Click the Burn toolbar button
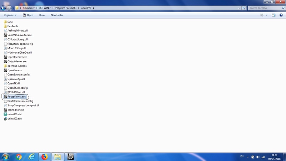The height and width of the screenshot is (161, 286). (x=42, y=15)
